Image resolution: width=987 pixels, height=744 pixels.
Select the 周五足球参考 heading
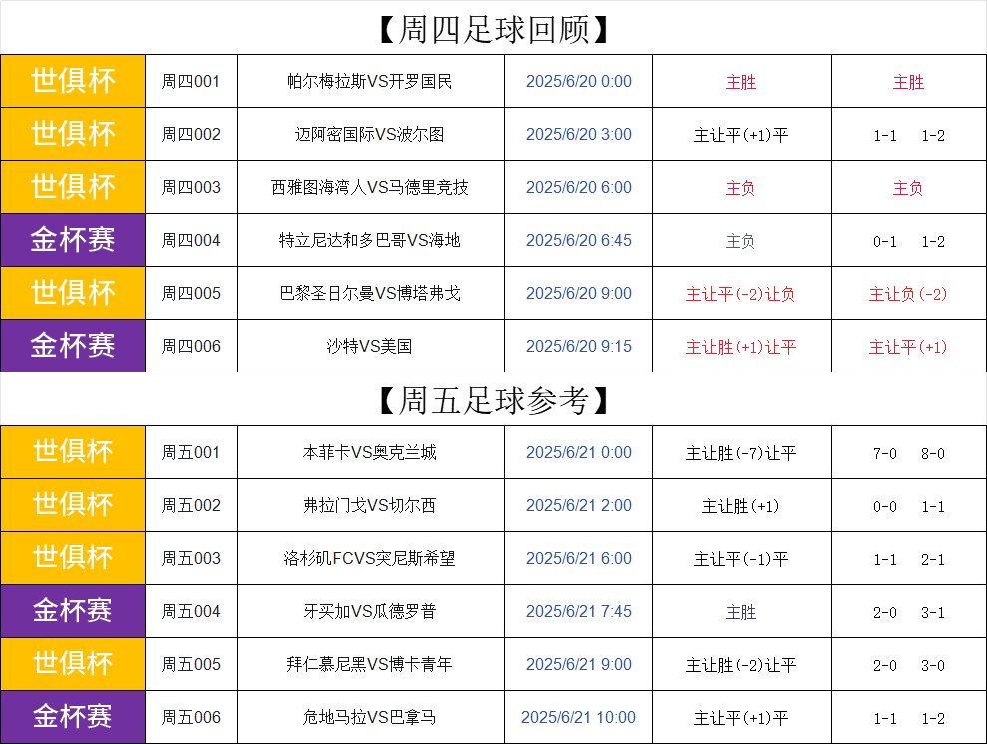493,401
